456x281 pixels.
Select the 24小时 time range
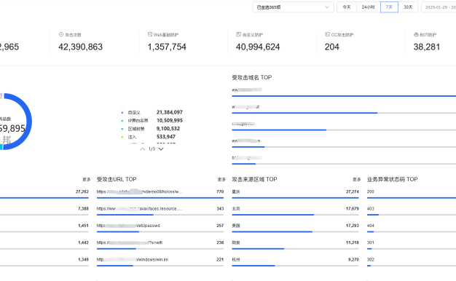[x=368, y=7]
